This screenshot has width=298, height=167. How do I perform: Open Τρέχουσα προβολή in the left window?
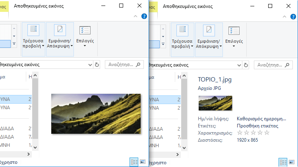point(33,39)
